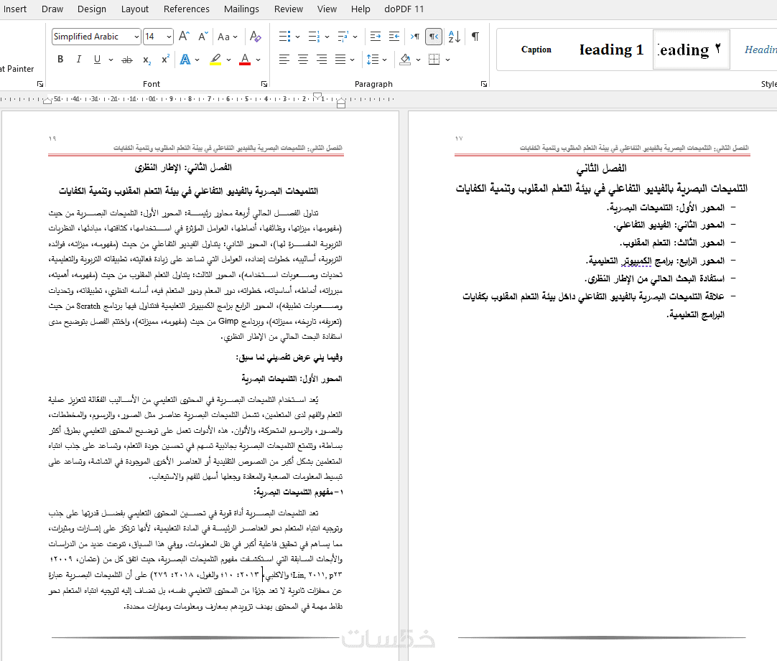Toggle right-to-left text direction
The image size is (777, 661).
434,36
